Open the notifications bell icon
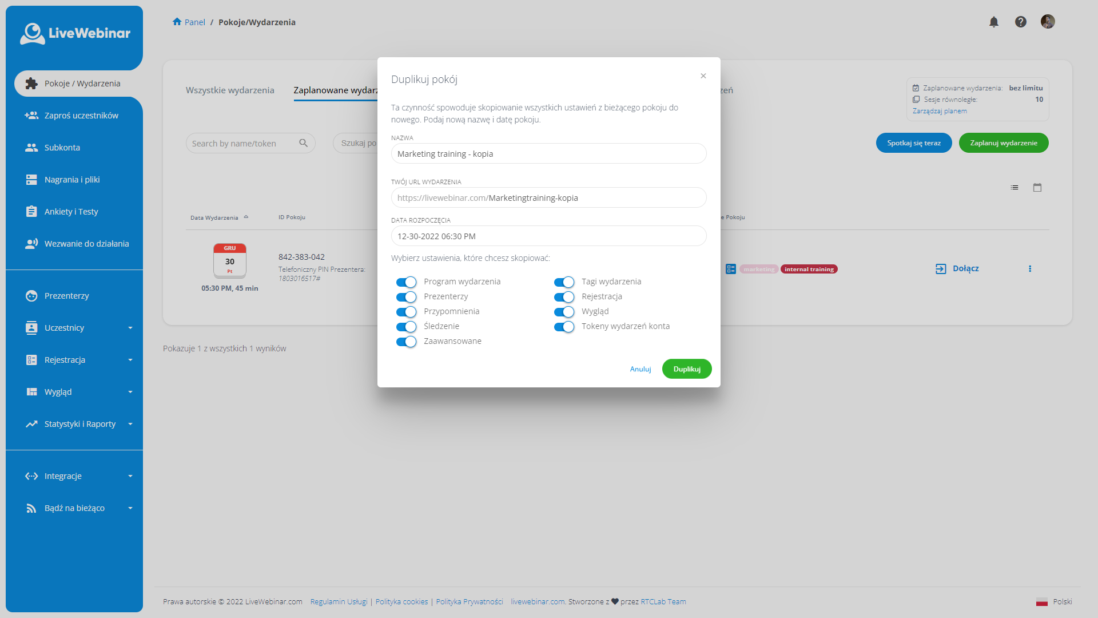1098x618 pixels. [993, 21]
